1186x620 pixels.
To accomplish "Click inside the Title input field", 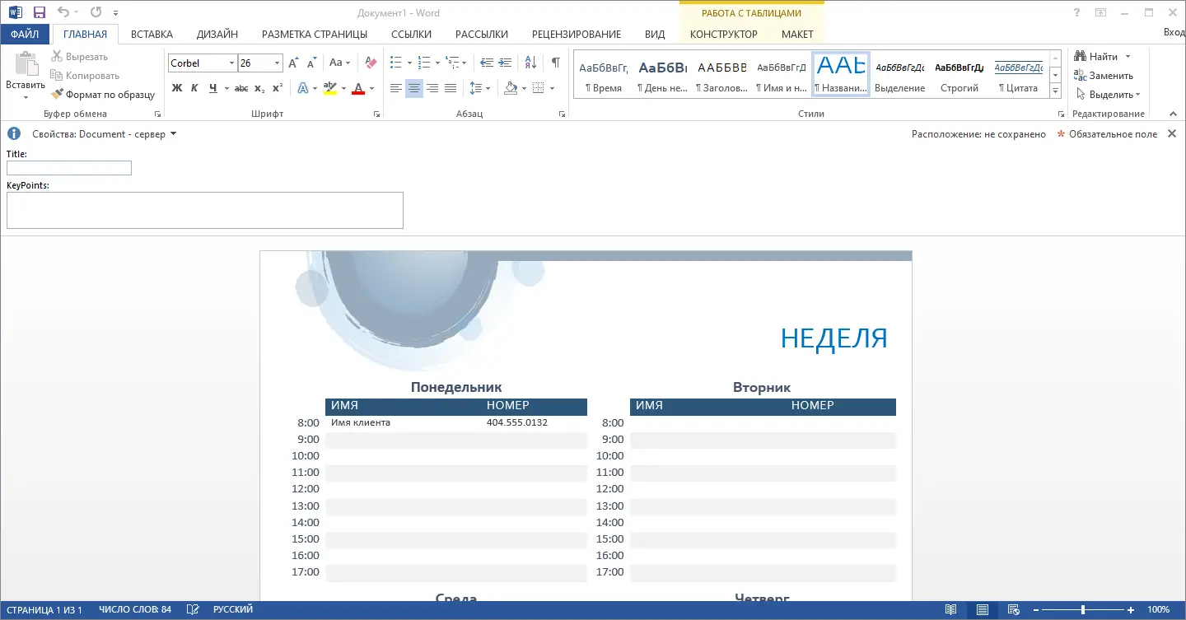I will [68, 168].
